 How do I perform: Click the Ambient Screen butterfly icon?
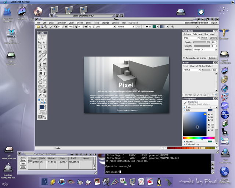click(x=5, y=2)
